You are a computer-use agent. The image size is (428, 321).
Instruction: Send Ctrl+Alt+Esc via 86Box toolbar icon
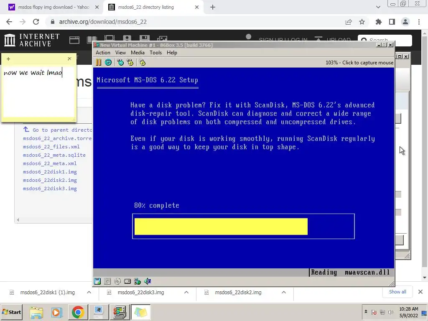pos(130,63)
